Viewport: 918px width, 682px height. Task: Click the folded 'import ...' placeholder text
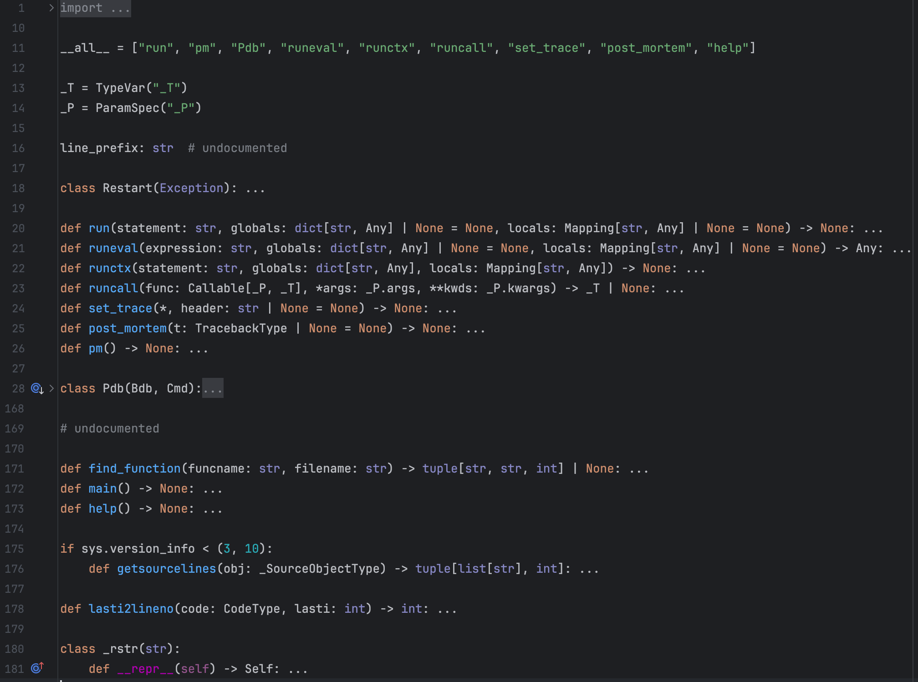click(95, 8)
